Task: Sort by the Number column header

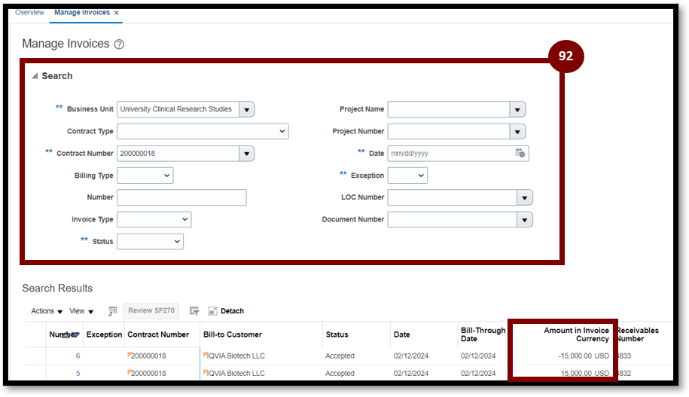Action: pyautogui.click(x=64, y=334)
